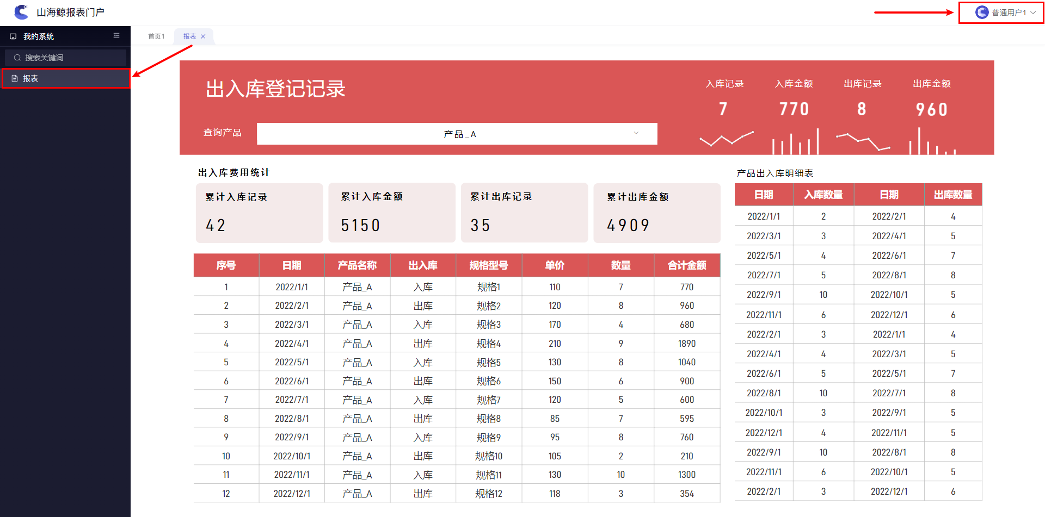Click the 合计金额 column header
Image resolution: width=1045 pixels, height=517 pixels.
687,265
